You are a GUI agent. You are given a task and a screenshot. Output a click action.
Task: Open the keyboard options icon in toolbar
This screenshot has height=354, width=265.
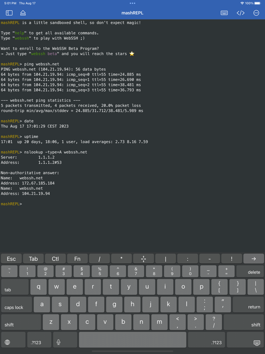[x=224, y=13]
